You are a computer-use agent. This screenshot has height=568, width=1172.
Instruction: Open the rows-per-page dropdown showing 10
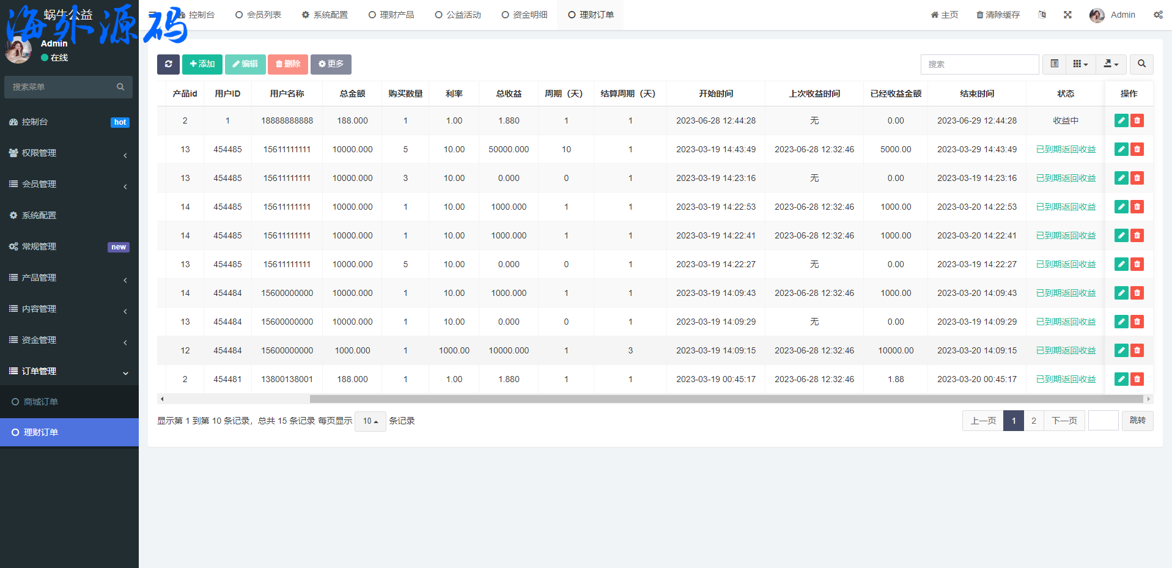click(370, 421)
